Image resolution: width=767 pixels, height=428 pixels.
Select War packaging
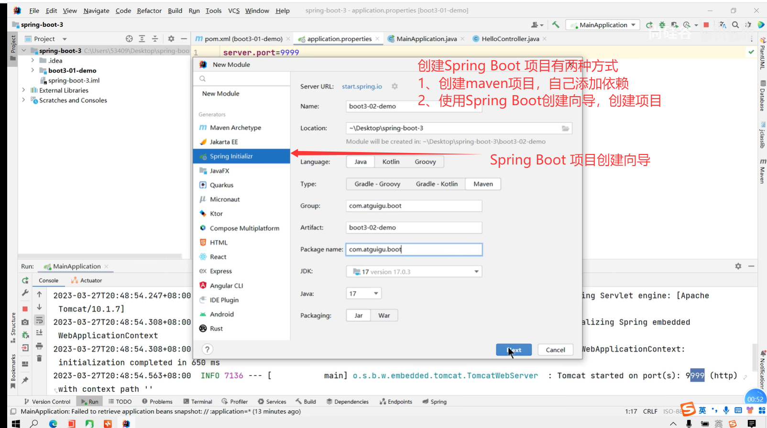point(384,316)
